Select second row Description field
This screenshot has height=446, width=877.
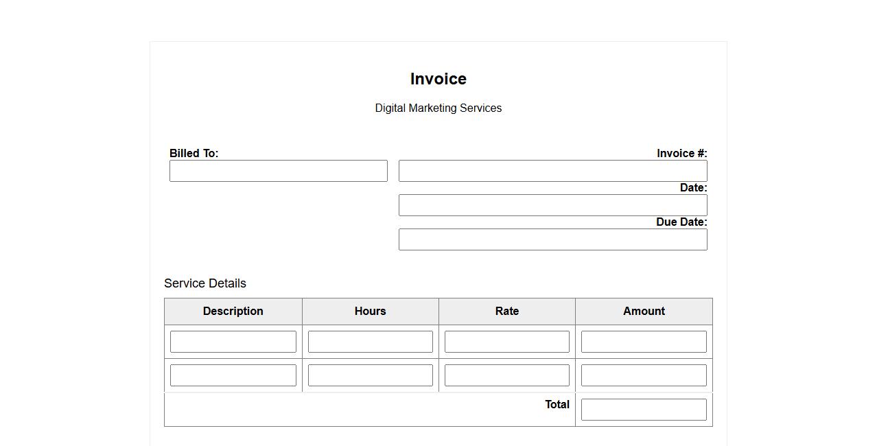(x=233, y=375)
